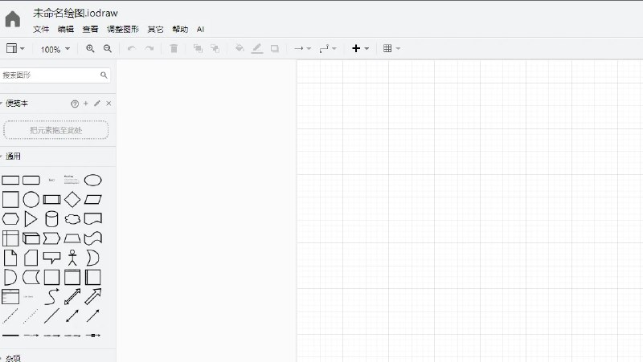Select the folded-corner note shape
Image resolution: width=643 pixels, height=362 pixels.
point(10,258)
